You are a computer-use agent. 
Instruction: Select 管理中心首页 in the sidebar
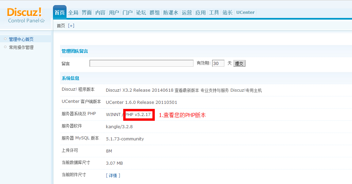[21, 39]
